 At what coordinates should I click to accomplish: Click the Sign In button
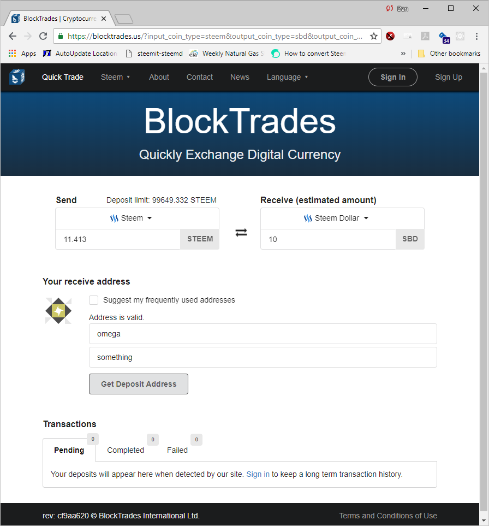393,77
